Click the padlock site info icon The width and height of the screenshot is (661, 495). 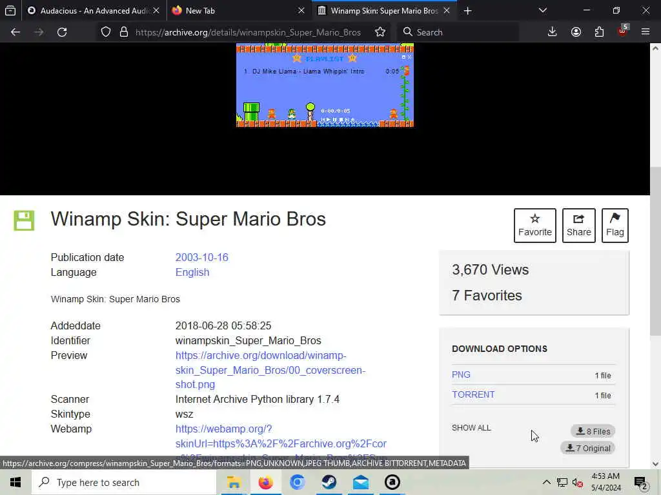pyautogui.click(x=123, y=32)
